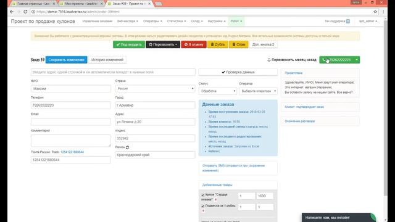This screenshot has width=395, height=222.
Task: Click yellow Дубль button
Action: point(218,44)
